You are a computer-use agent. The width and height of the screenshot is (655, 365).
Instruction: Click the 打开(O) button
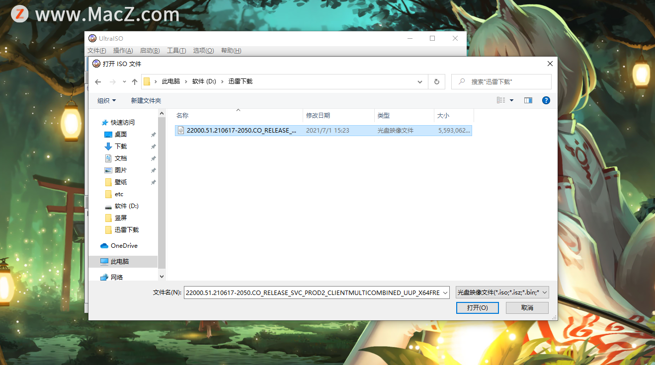tap(477, 308)
